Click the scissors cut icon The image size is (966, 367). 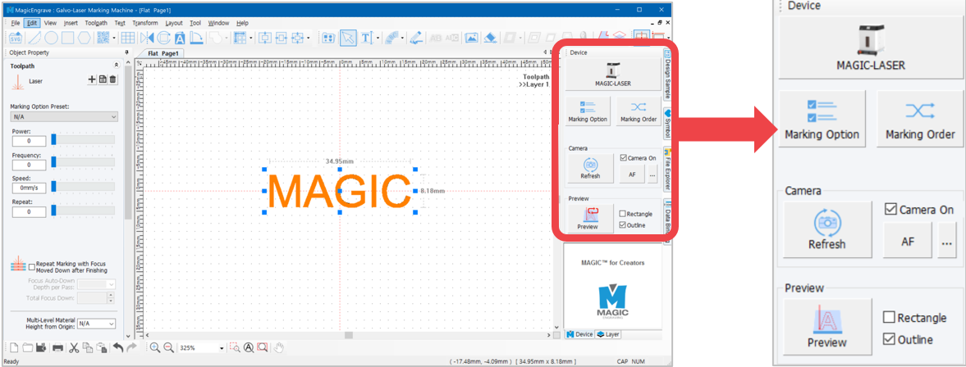tap(74, 348)
